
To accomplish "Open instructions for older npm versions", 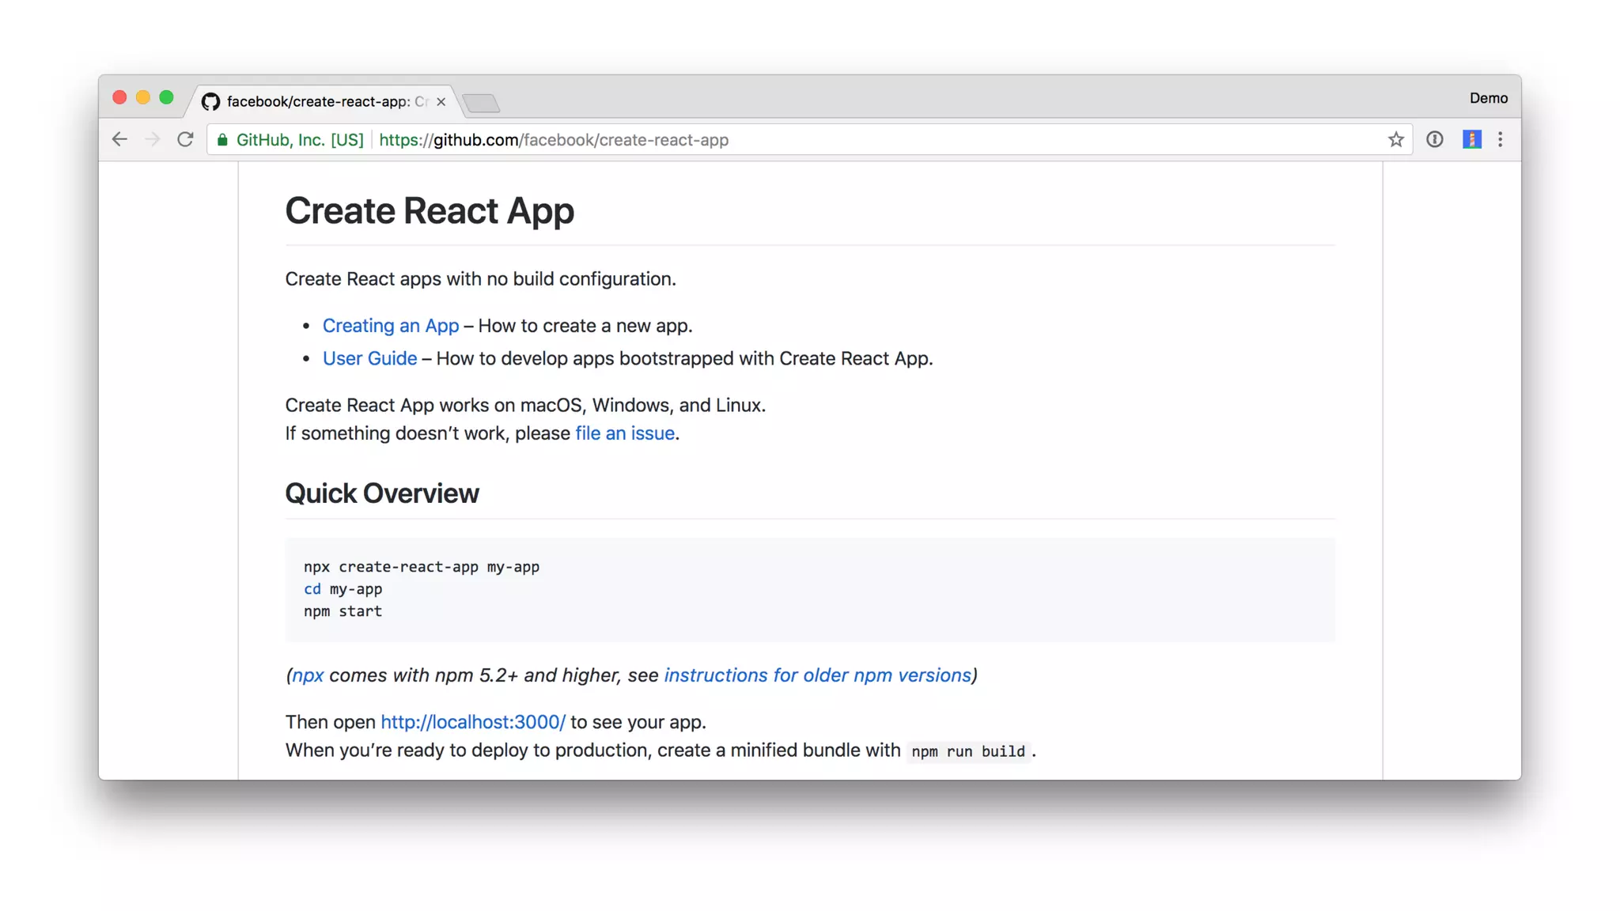I will click(817, 675).
